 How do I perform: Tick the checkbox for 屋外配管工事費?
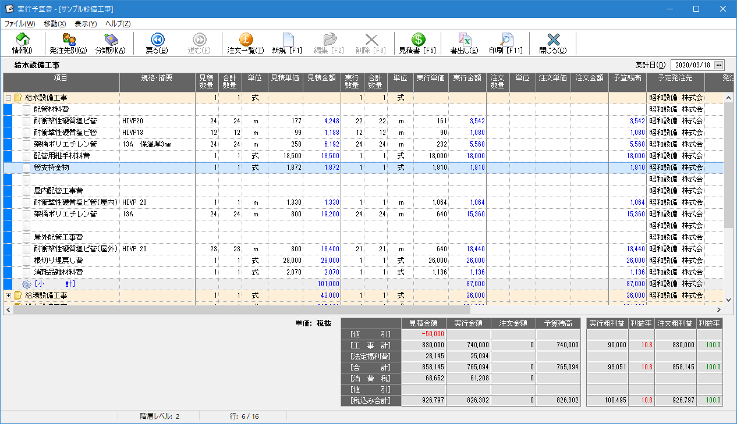tap(26, 237)
